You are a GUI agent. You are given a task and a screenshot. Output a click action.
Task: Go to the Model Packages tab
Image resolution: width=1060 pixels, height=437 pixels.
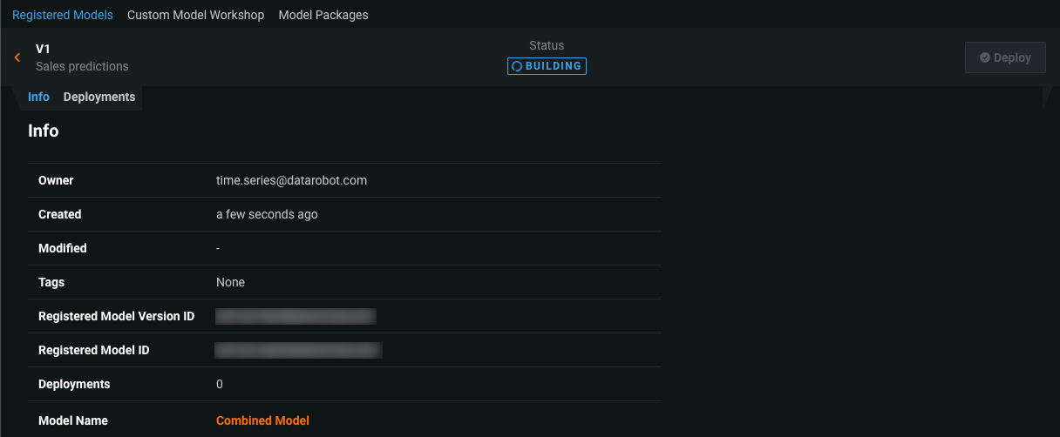pyautogui.click(x=323, y=15)
